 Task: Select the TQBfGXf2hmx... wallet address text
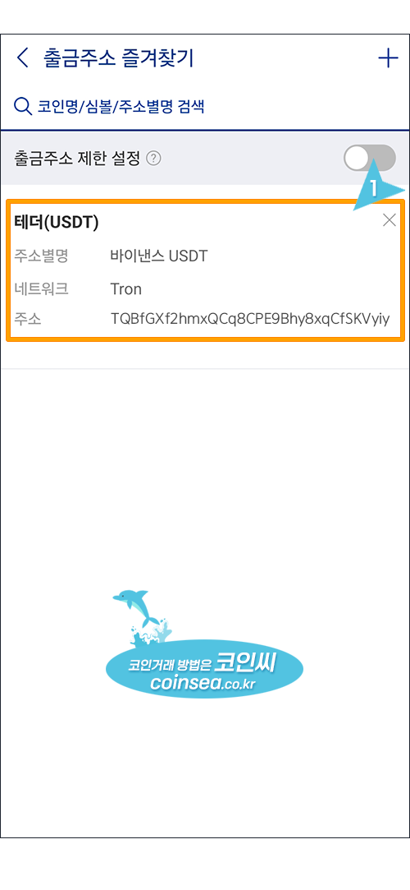coord(250,319)
